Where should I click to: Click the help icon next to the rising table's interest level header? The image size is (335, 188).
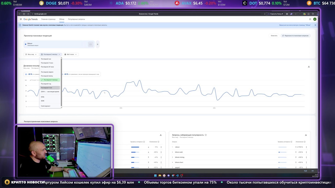click(x=292, y=142)
